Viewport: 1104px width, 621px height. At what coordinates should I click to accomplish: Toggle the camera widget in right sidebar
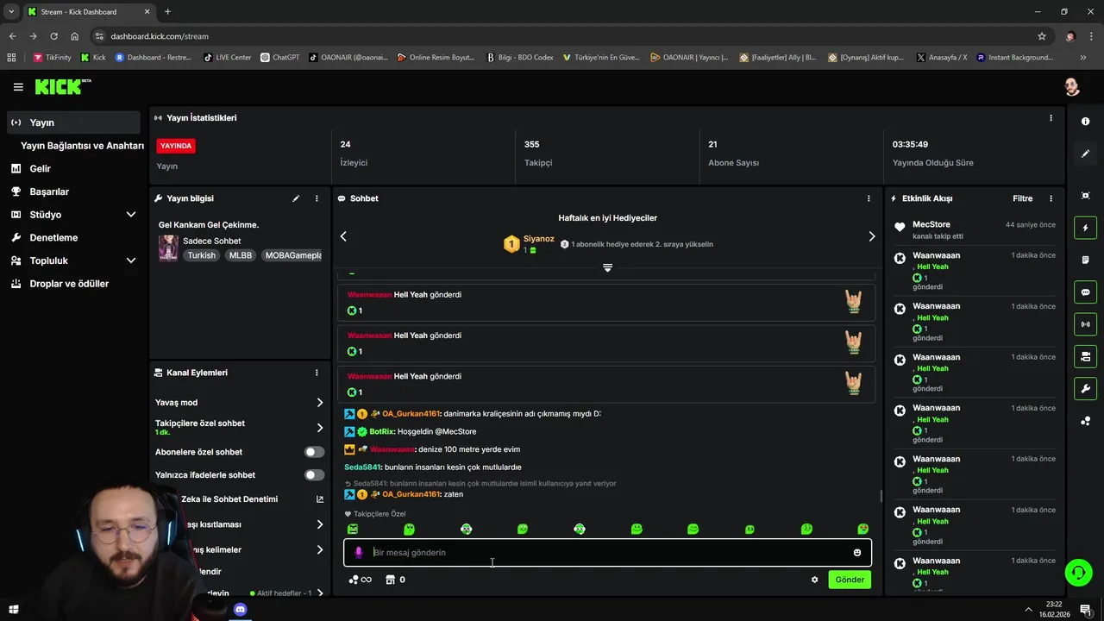pyautogui.click(x=1085, y=356)
